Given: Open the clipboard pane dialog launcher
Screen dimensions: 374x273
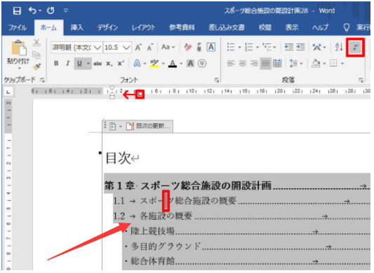Looking at the screenshot, I should (43, 80).
